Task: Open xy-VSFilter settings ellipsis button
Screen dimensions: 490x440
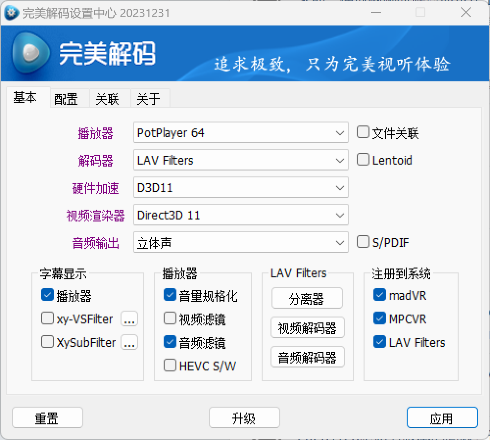Action: pyautogui.click(x=129, y=319)
